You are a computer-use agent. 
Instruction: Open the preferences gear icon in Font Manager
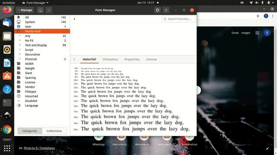[158, 10]
